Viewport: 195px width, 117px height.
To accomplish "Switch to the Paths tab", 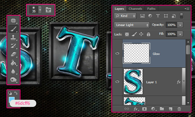I will coord(151,9).
